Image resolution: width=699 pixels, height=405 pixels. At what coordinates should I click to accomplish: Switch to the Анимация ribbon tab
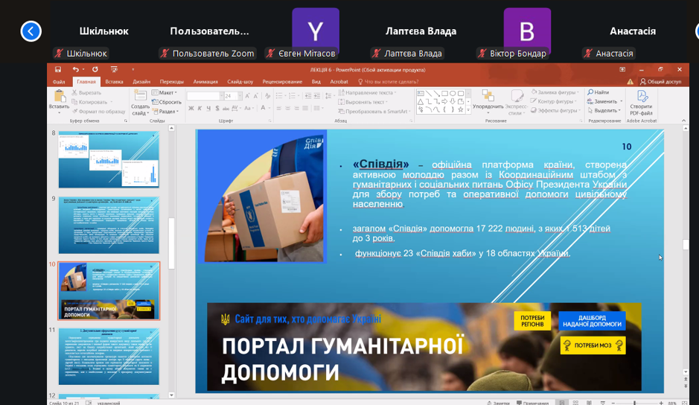[x=205, y=81]
